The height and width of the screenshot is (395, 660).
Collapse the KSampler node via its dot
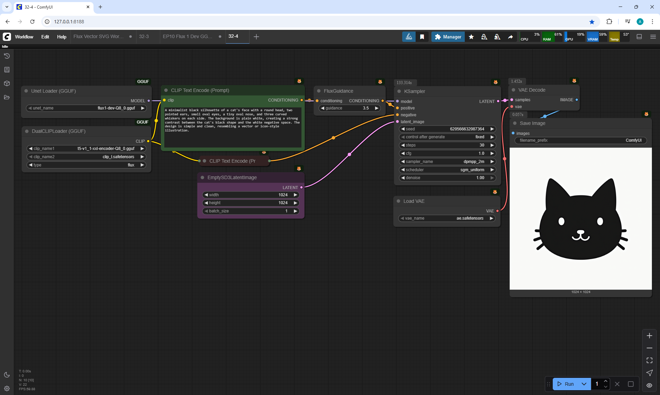pyautogui.click(x=399, y=91)
